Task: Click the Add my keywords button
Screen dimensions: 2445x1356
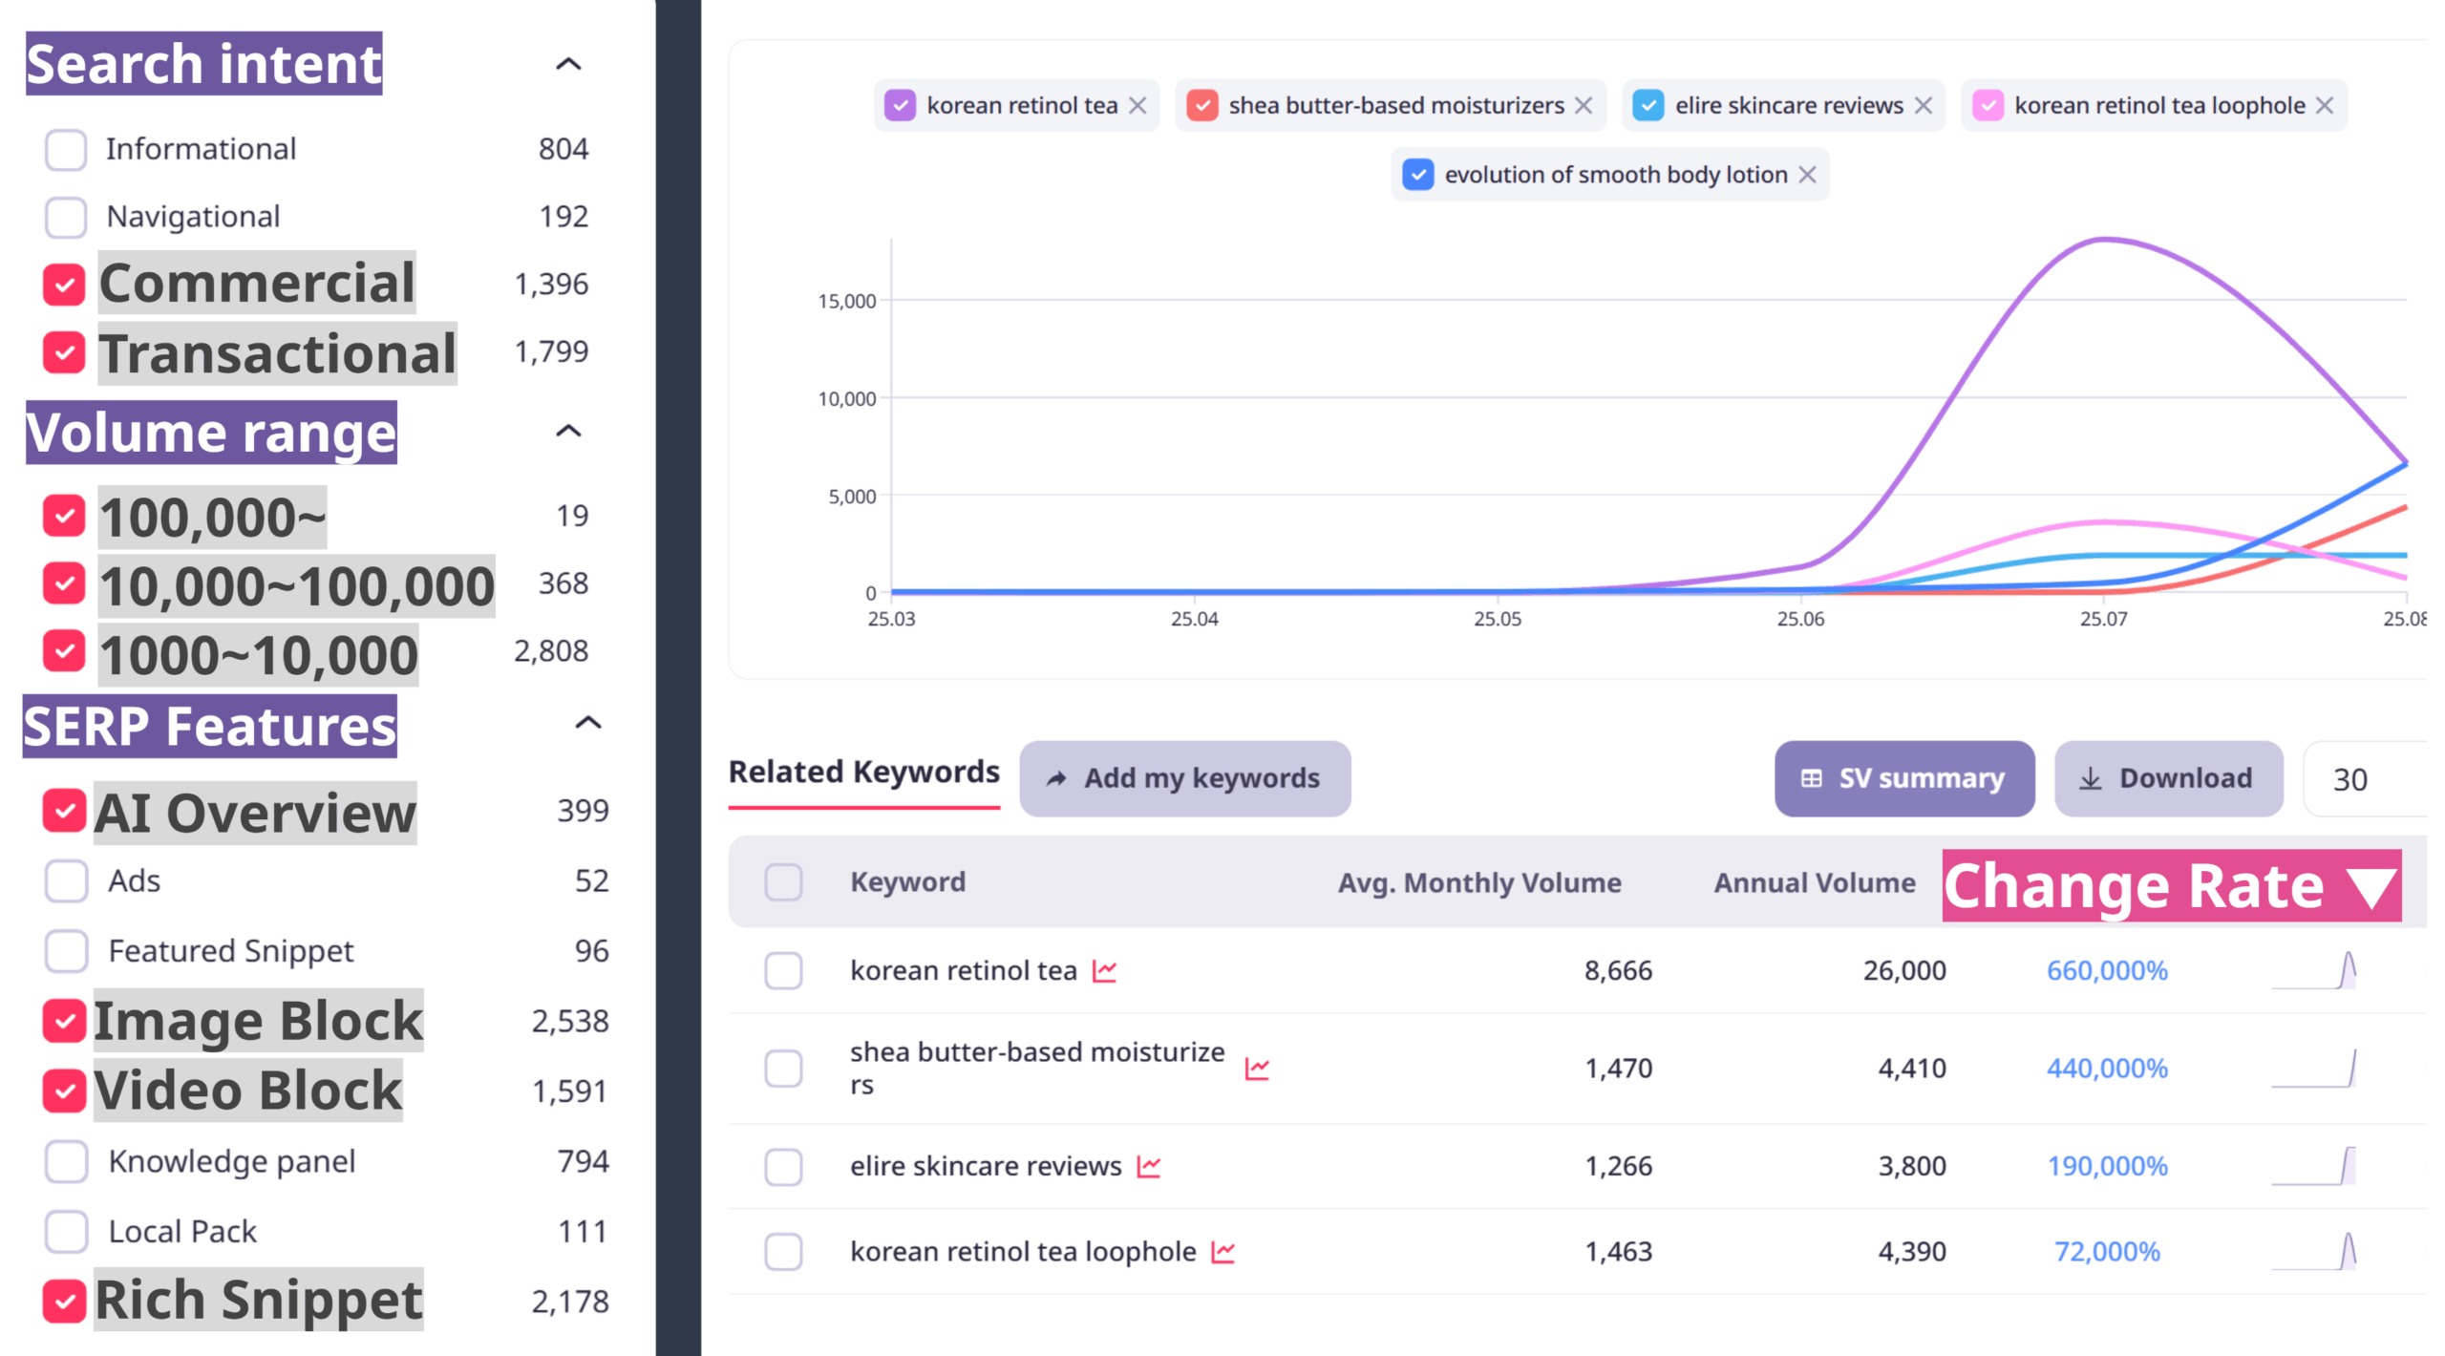Action: click(1184, 779)
